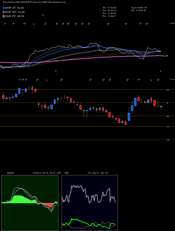
Task: Click the magenta DOW PT legend swatch
Action: point(3,16)
